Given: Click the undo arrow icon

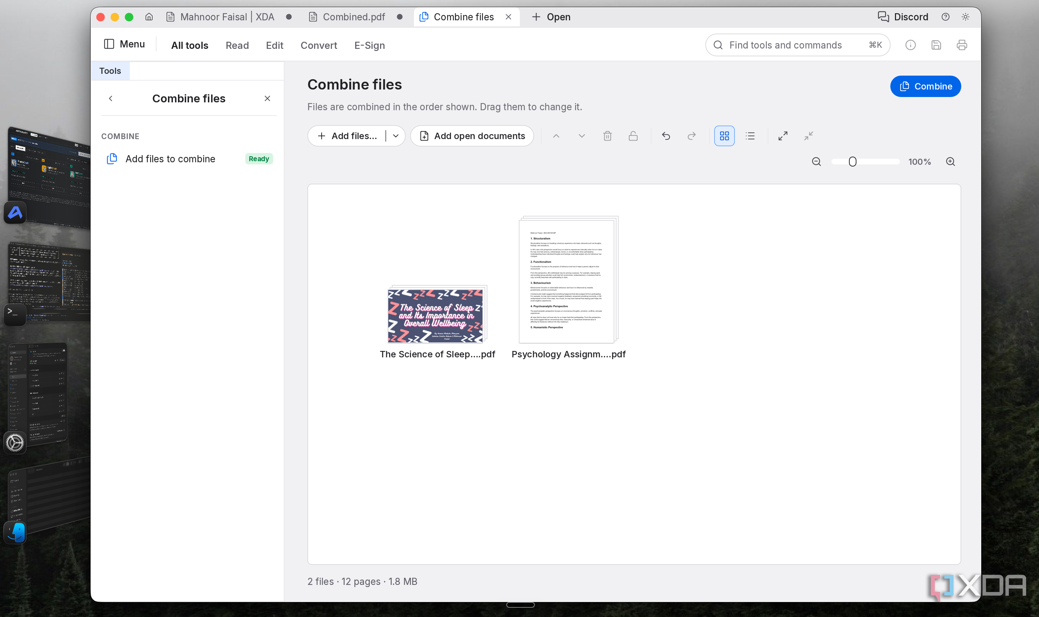Looking at the screenshot, I should 666,136.
